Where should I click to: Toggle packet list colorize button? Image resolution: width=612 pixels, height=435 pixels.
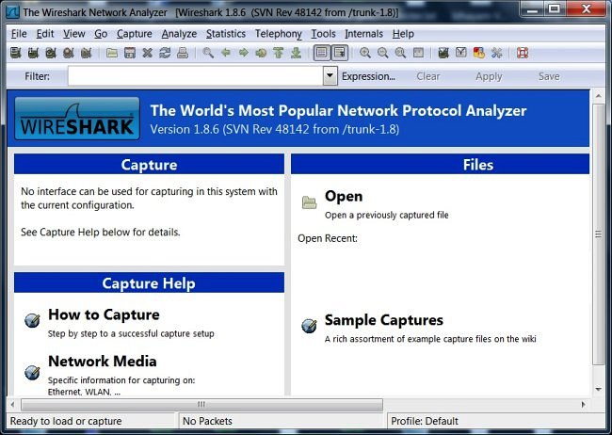[x=322, y=53]
